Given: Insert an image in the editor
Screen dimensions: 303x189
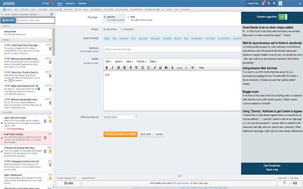Looking at the screenshot, I should 160,68.
